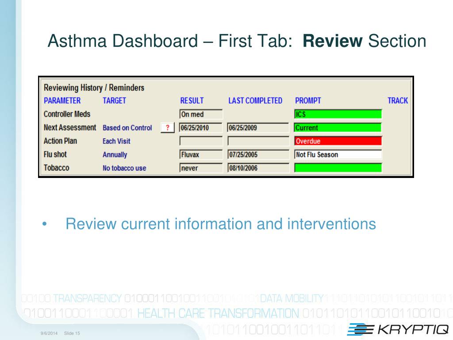Click the Next Assessment result field 06/25/2010
This screenshot has width=453, height=340.
coord(201,127)
